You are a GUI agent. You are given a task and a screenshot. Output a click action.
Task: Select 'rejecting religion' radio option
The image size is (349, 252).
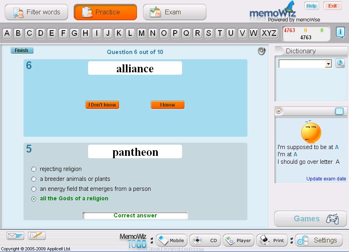(x=33, y=169)
